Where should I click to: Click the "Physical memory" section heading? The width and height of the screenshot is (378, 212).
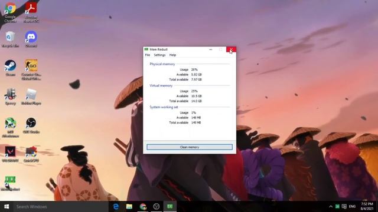pos(162,64)
